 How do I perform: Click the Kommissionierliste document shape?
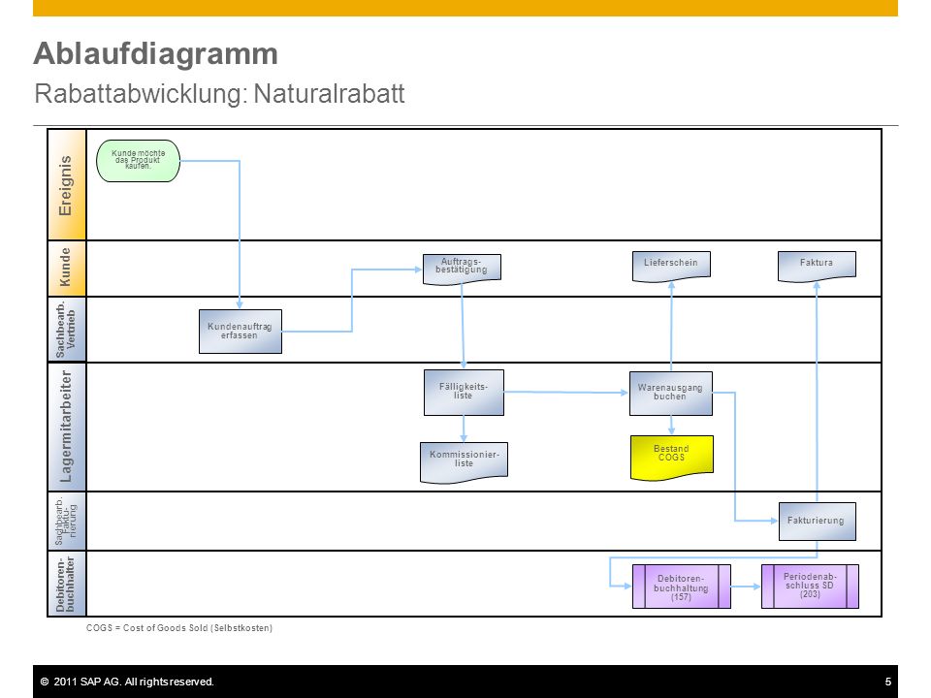[x=464, y=462]
